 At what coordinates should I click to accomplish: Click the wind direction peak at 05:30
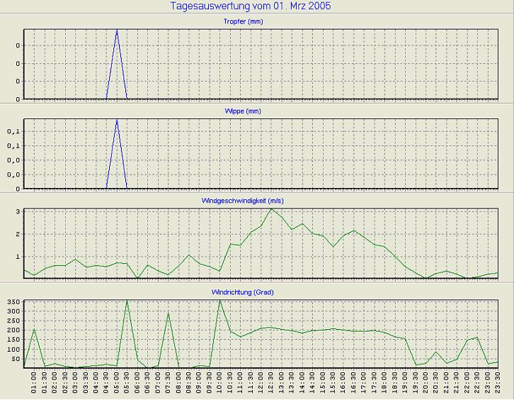click(127, 301)
